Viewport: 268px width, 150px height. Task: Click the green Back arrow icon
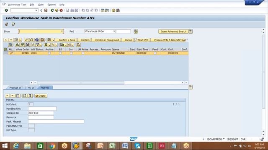tap(52, 10)
